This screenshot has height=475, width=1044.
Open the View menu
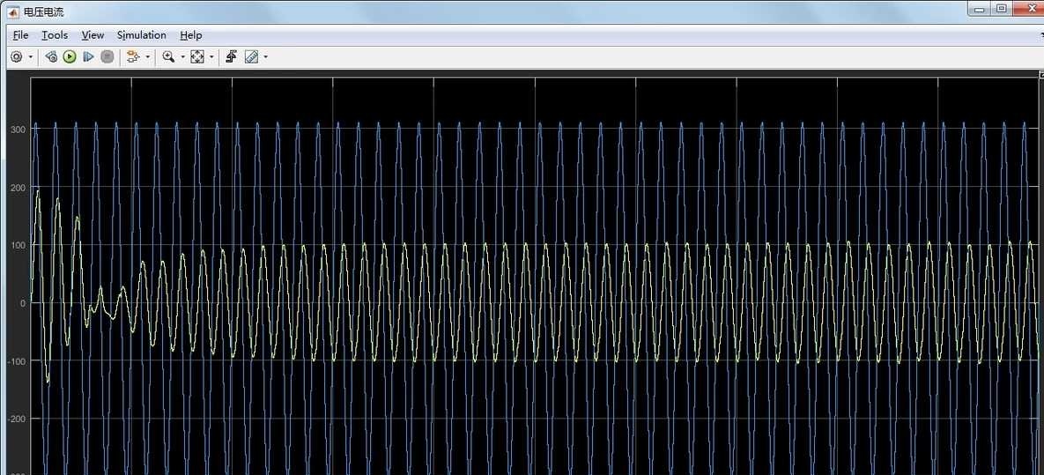pos(93,35)
